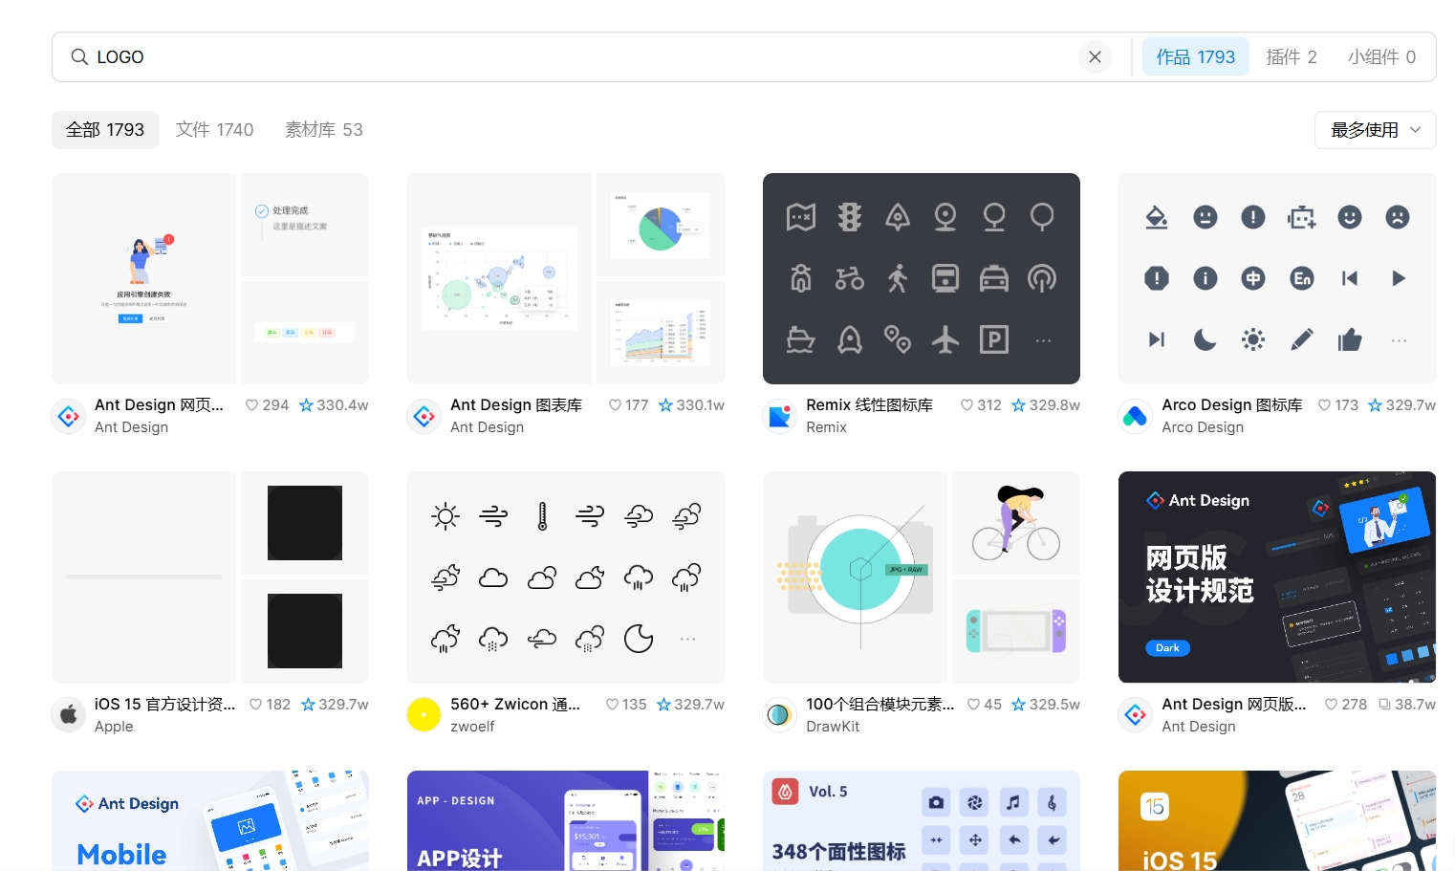Like the Ant Design 图表库 (177)
This screenshot has height=871, width=1455.
tap(616, 405)
